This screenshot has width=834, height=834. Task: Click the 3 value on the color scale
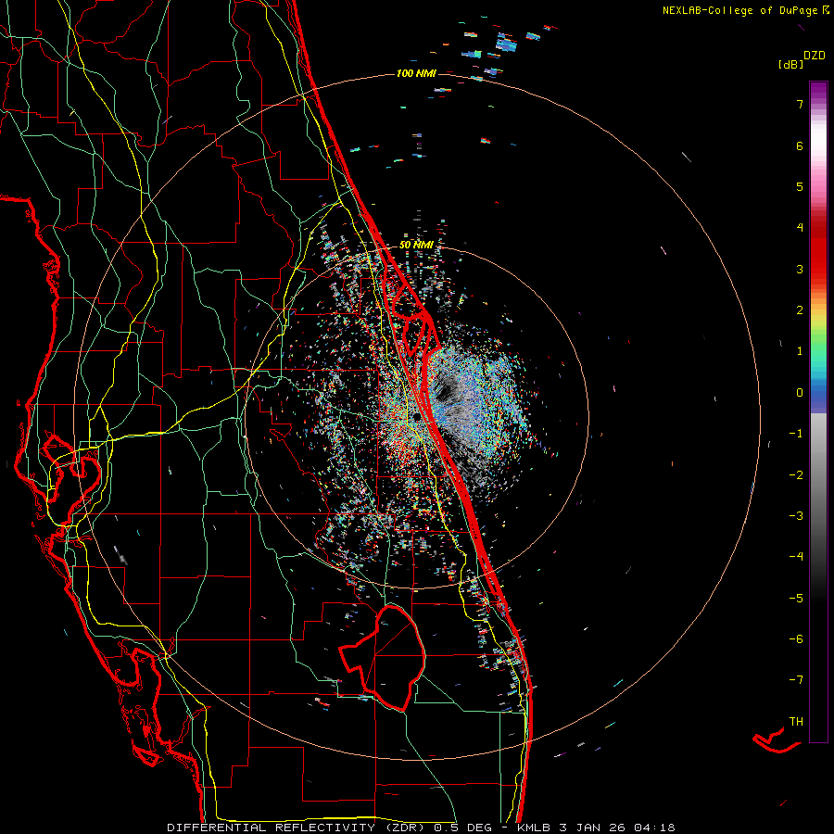[x=800, y=269]
